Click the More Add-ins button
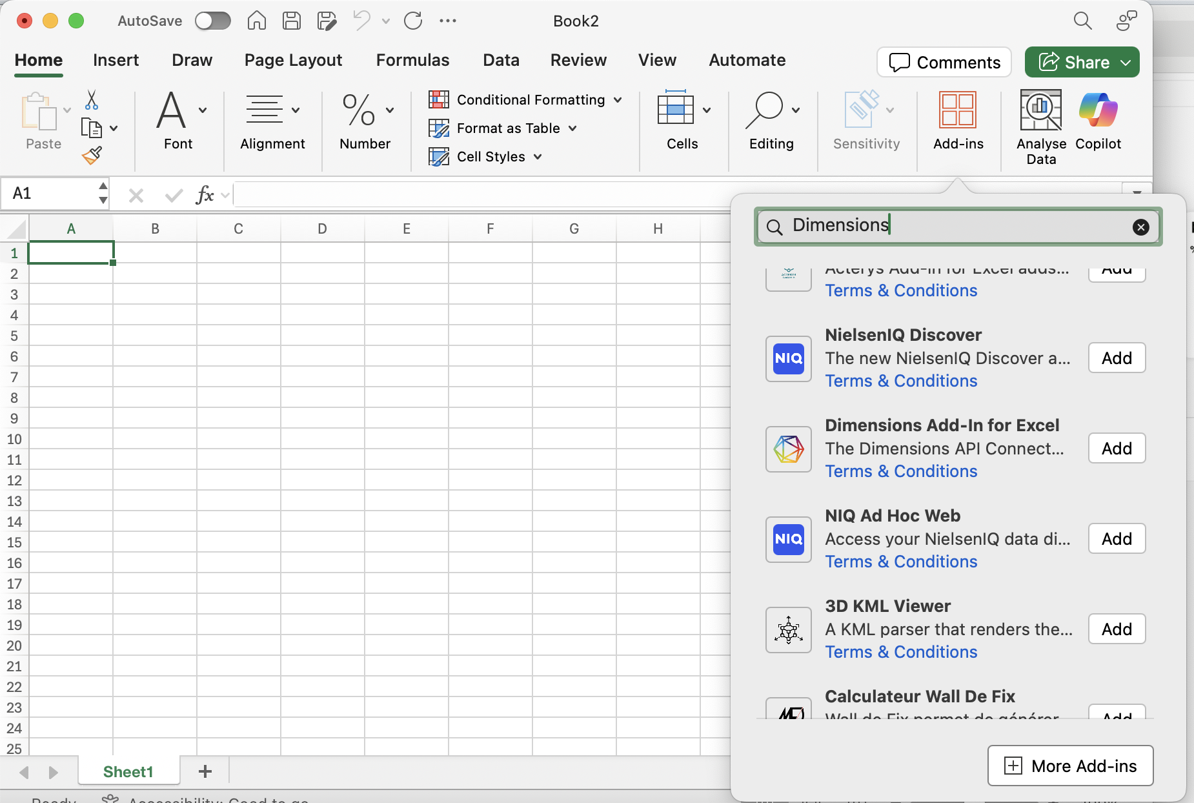Image resolution: width=1194 pixels, height=803 pixels. [1070, 766]
